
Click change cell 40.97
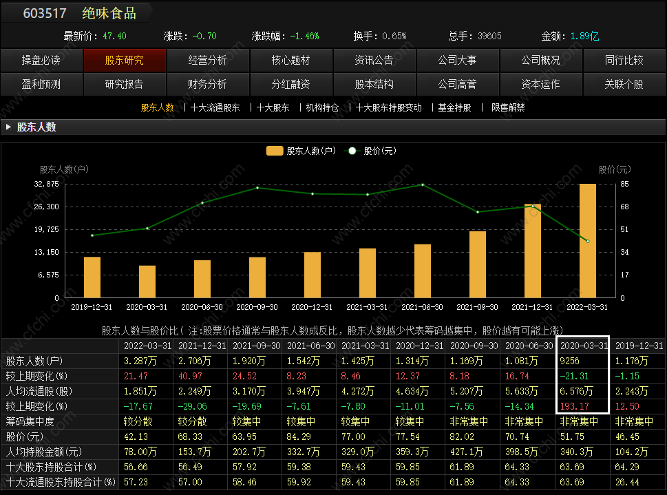(x=190, y=377)
